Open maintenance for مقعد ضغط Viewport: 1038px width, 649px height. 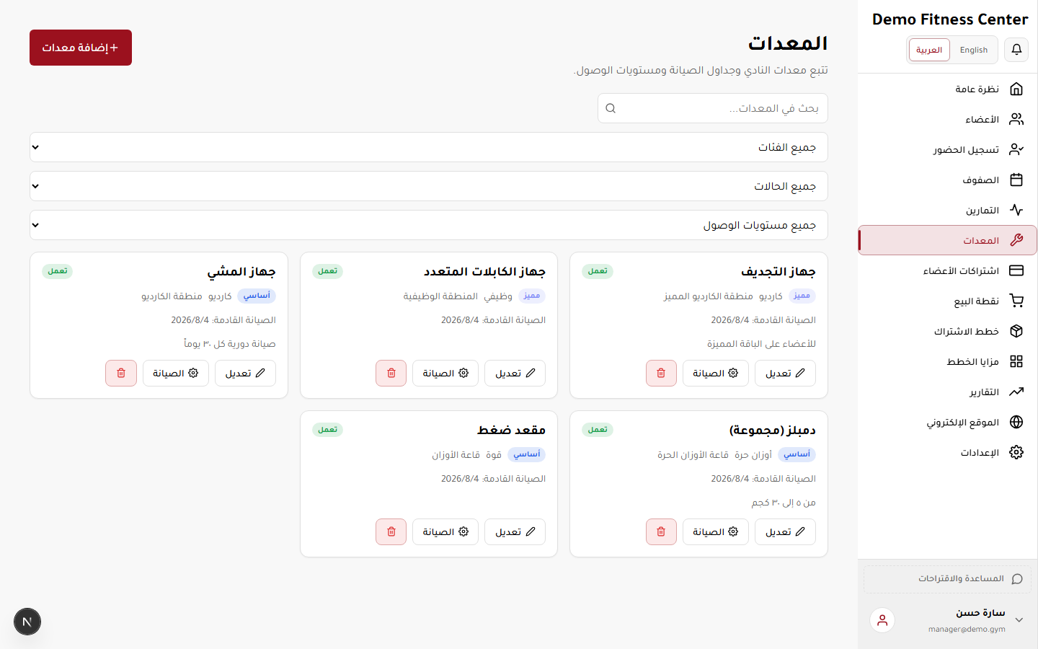[x=445, y=531]
